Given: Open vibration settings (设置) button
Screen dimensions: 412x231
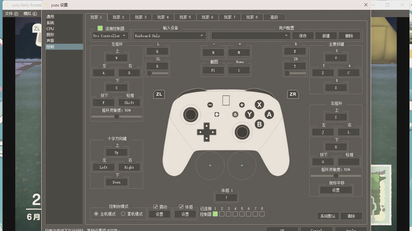Looking at the screenshot, I should tap(159, 214).
